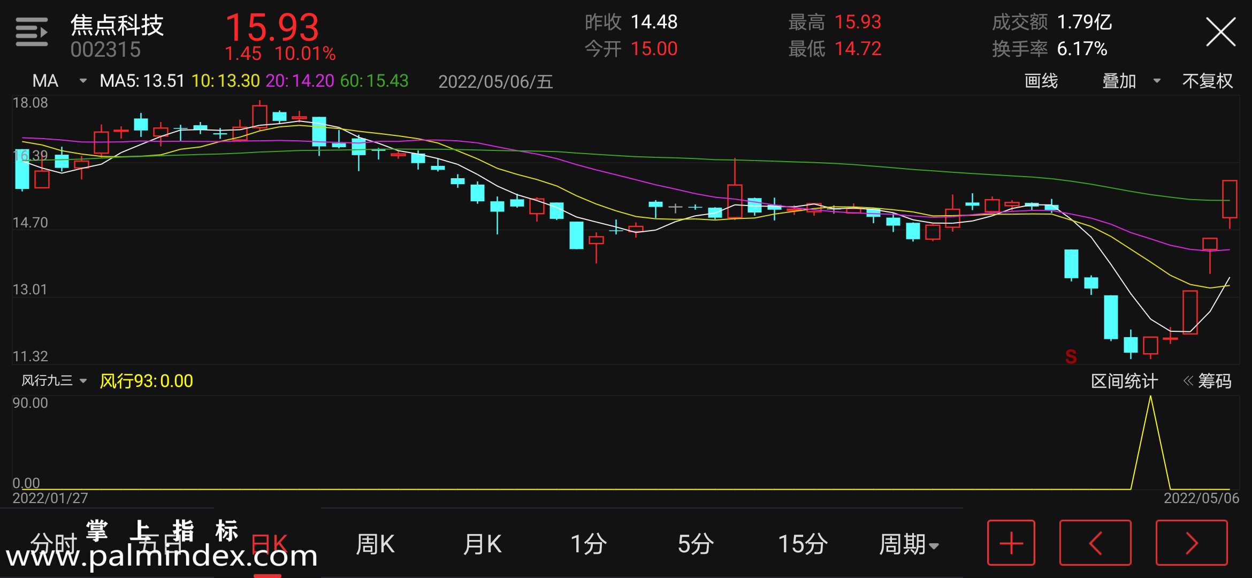This screenshot has height=578, width=1252.
Task: Click the 最低 14.72 low value
Action: 835,49
